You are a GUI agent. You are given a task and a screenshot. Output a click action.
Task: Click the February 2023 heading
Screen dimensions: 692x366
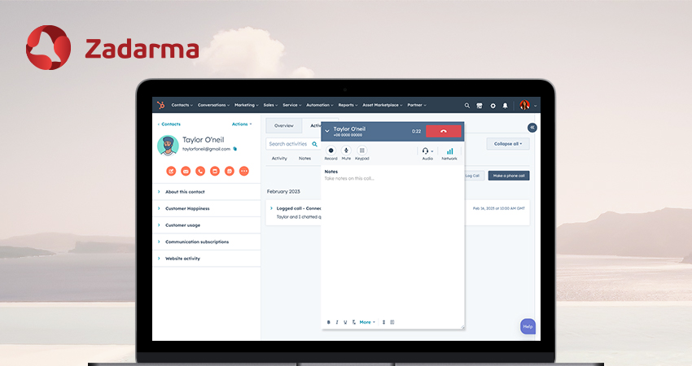(283, 191)
